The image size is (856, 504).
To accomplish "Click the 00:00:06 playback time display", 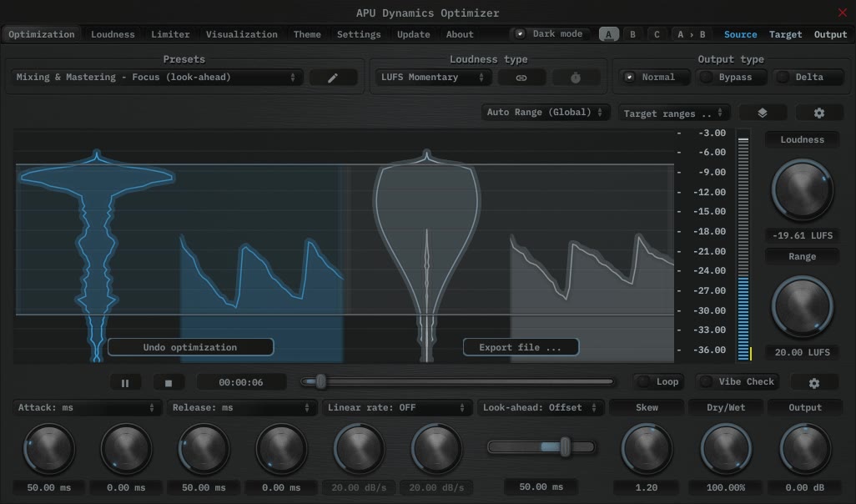I will (x=241, y=383).
